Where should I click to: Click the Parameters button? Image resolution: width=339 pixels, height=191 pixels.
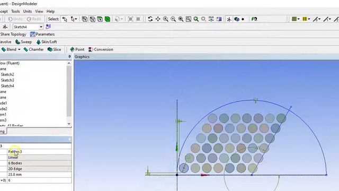tap(42, 34)
